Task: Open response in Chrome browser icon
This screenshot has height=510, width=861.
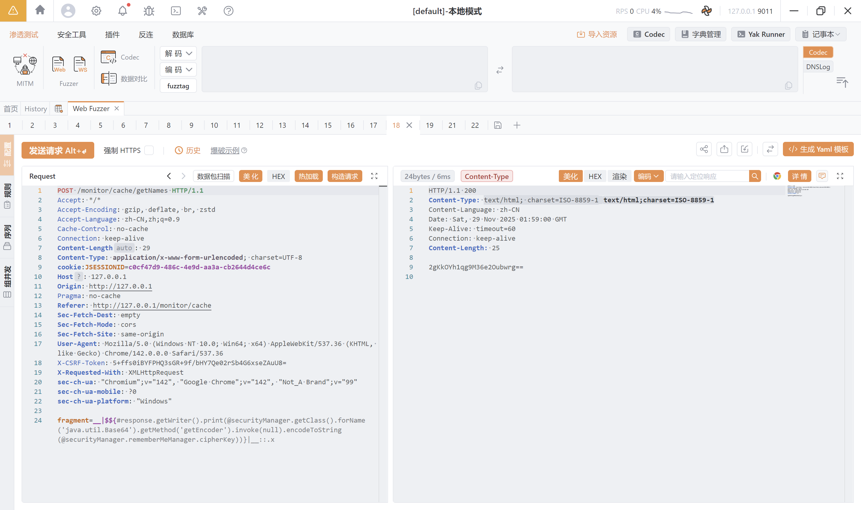Action: click(777, 176)
